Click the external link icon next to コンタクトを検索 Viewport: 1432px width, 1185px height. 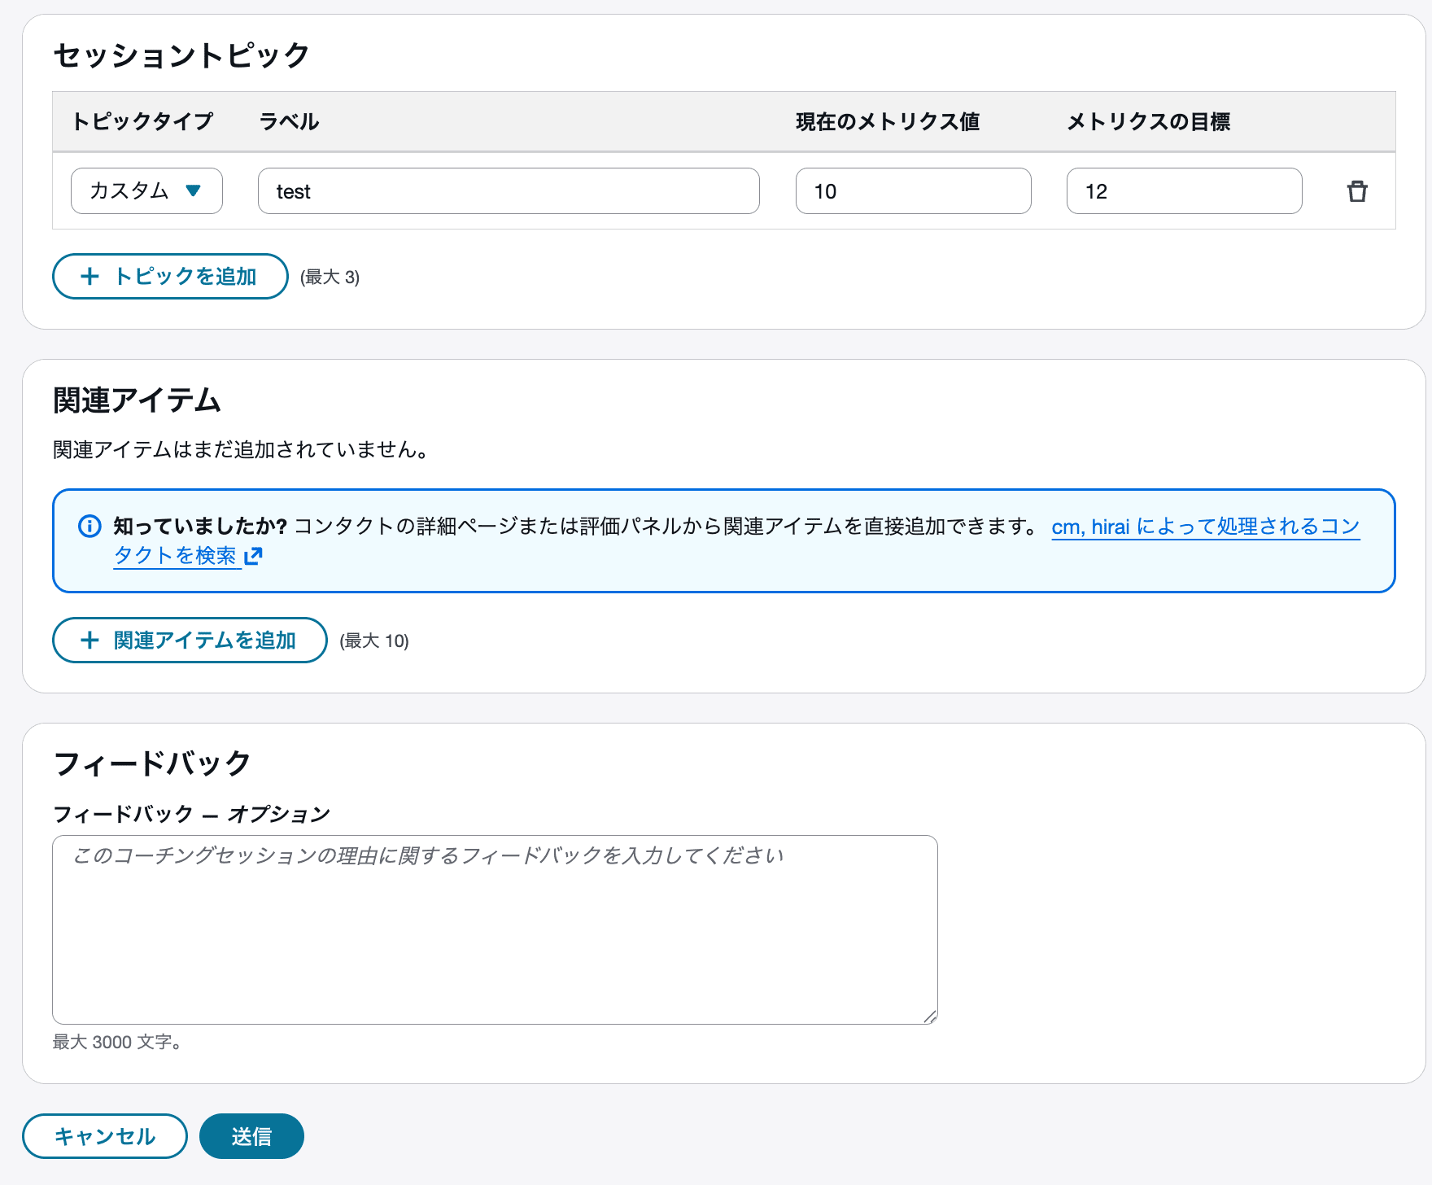tap(255, 556)
